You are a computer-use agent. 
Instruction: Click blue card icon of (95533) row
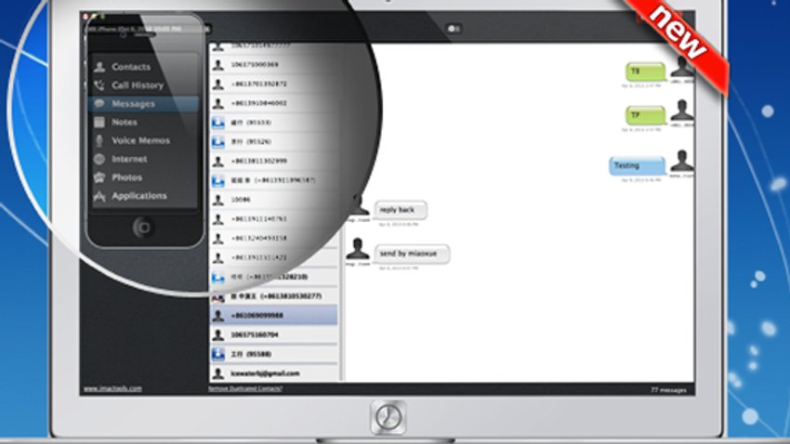tap(218, 123)
